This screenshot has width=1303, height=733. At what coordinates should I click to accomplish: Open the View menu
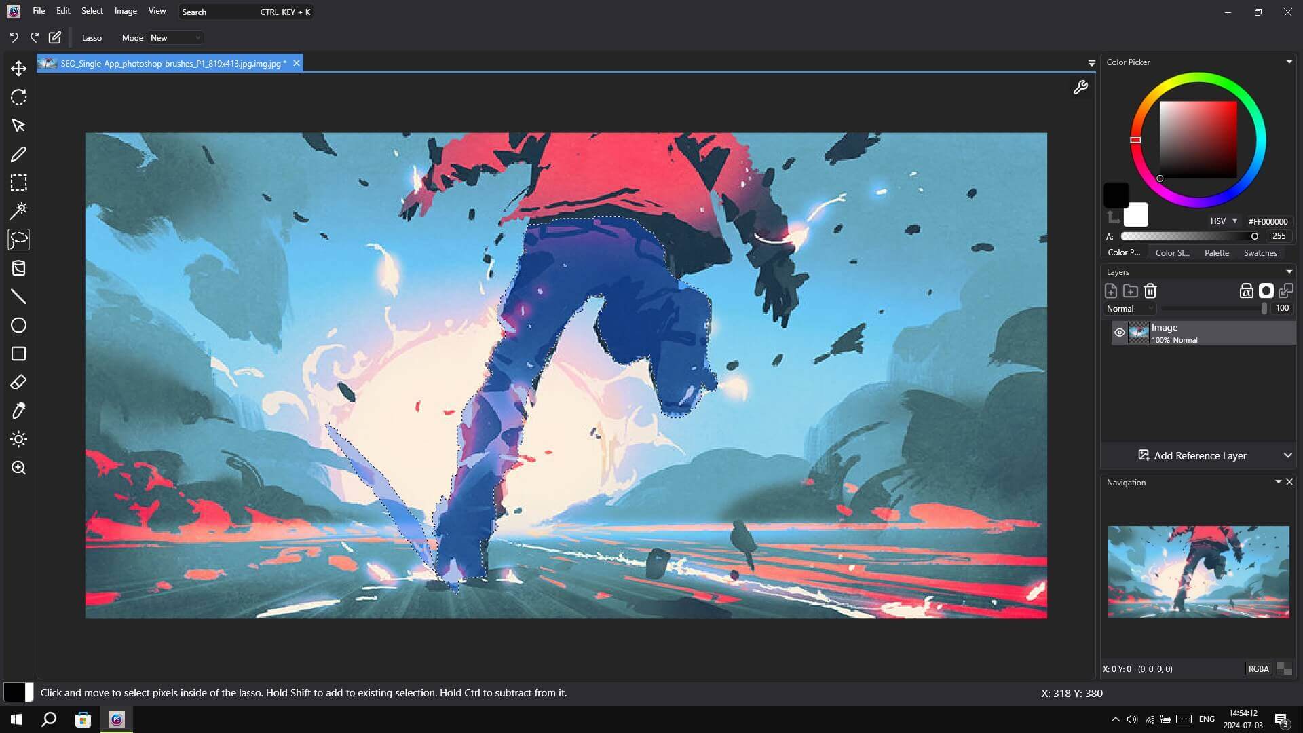click(x=157, y=11)
